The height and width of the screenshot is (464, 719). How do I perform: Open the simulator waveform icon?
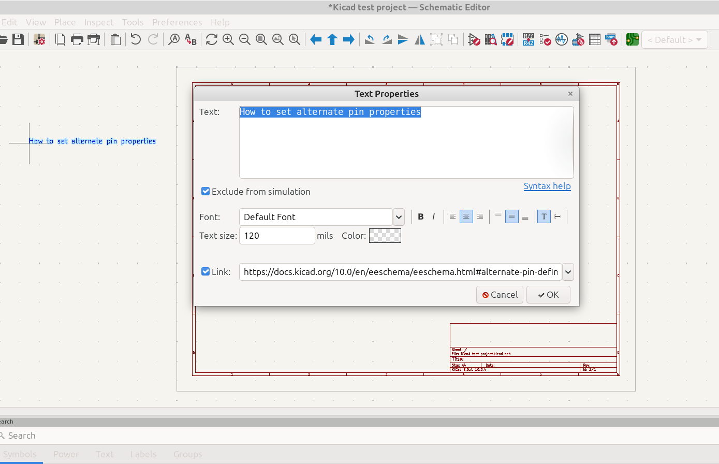coord(561,39)
